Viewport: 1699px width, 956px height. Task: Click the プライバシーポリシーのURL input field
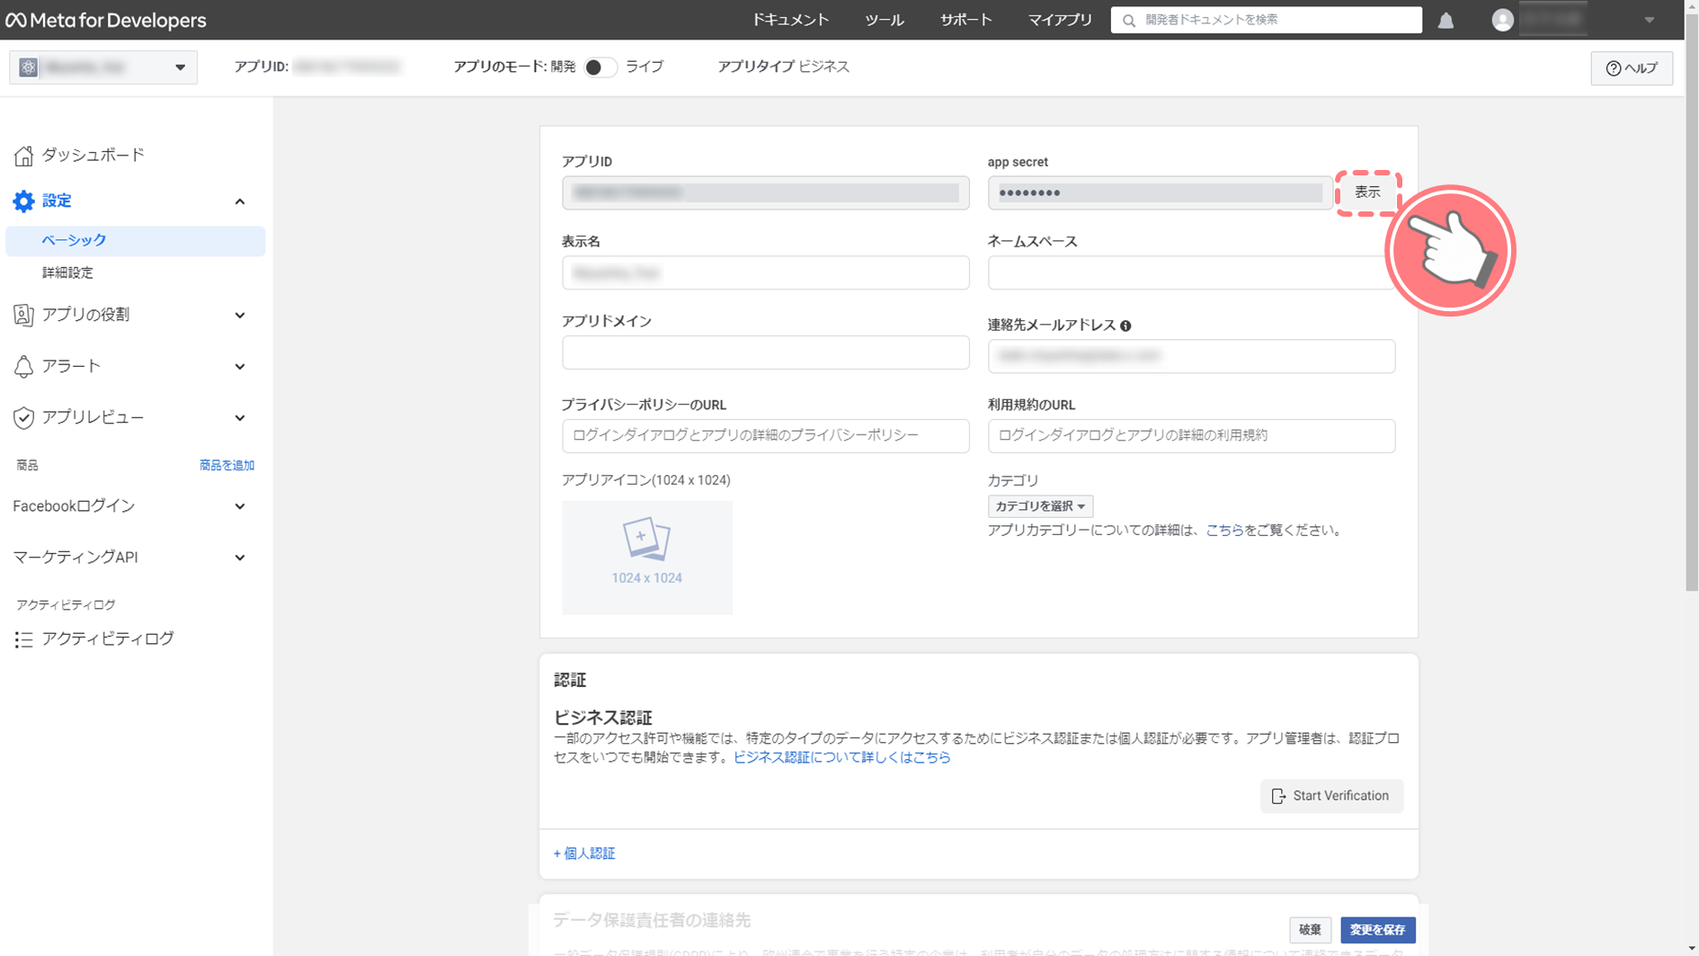[766, 435]
